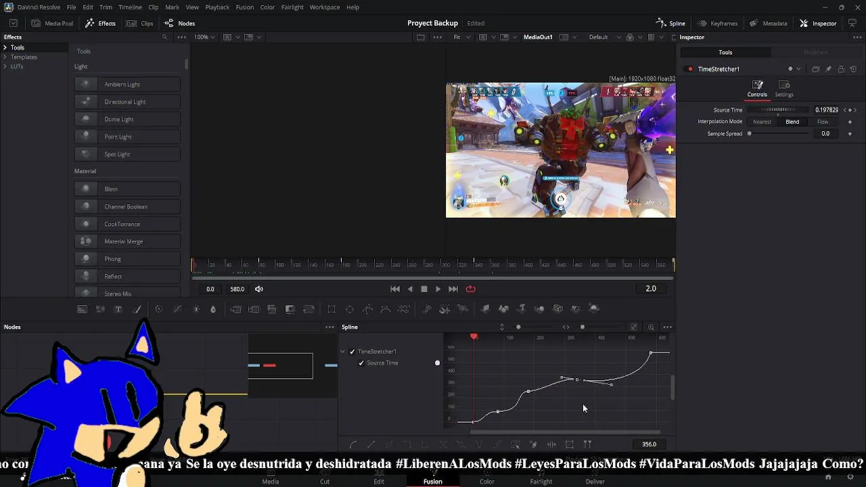Toggle the Inspector panel button
Screen dimensions: 866x487
(x=818, y=23)
